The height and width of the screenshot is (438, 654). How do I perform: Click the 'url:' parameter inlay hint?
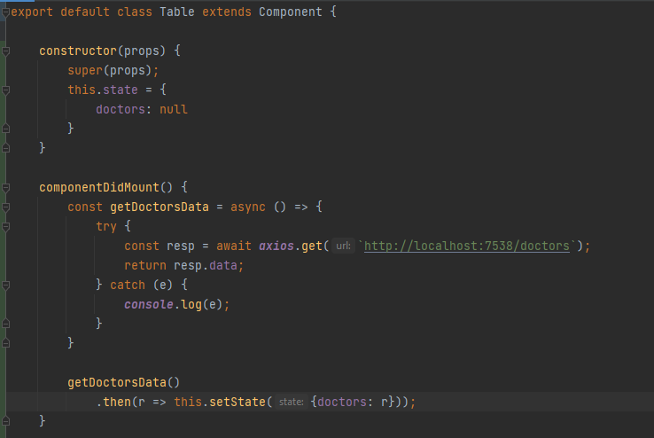(343, 246)
